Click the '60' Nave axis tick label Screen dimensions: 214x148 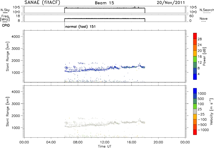191,16
